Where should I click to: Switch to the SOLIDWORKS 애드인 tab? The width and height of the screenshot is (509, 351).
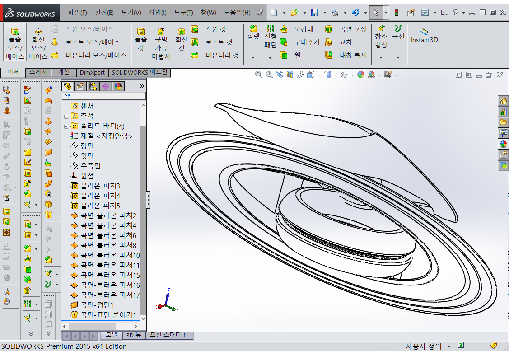(140, 72)
